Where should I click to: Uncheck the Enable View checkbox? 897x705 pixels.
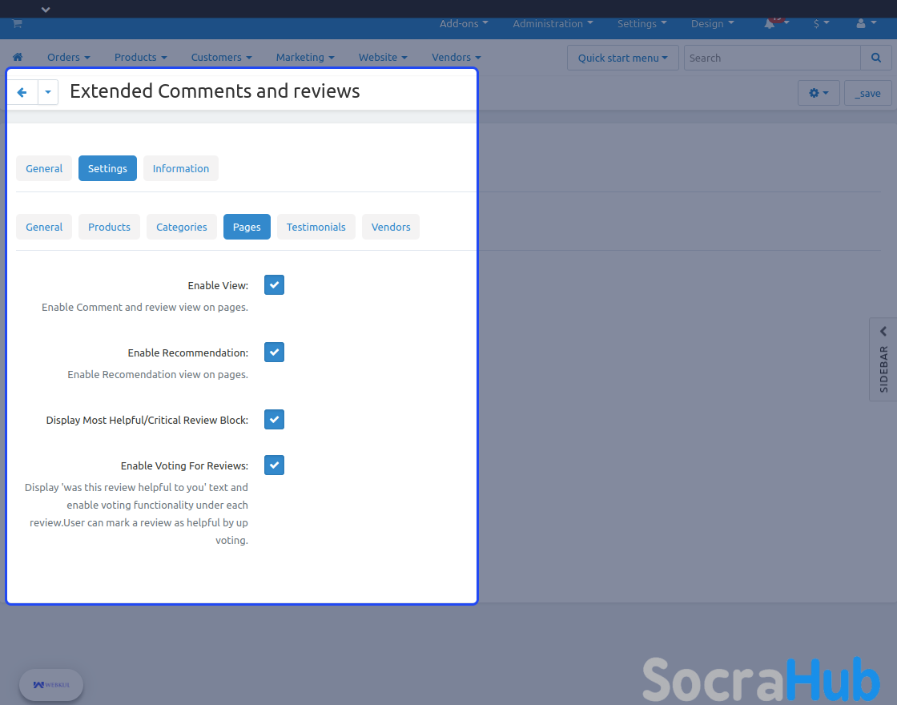[274, 285]
